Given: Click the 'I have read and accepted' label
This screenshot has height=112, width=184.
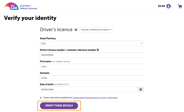Looking at the screenshot, I should click(x=57, y=98).
